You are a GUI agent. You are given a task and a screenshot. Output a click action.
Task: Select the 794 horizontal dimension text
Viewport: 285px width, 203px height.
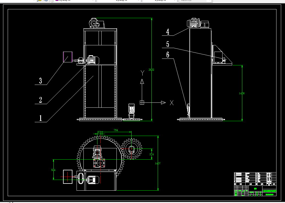(x=116, y=130)
